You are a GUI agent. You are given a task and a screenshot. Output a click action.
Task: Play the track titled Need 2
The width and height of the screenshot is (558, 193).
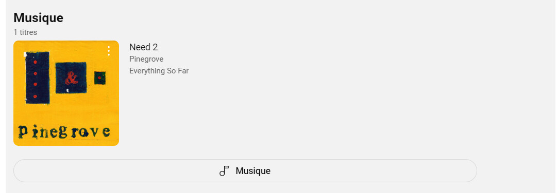[143, 47]
